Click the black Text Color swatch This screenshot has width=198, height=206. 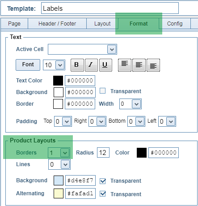click(x=58, y=81)
